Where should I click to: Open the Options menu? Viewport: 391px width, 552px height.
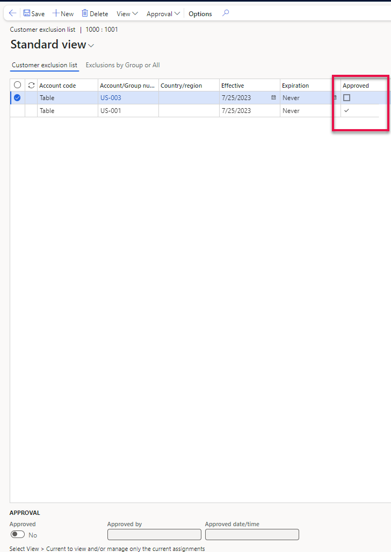(x=200, y=13)
